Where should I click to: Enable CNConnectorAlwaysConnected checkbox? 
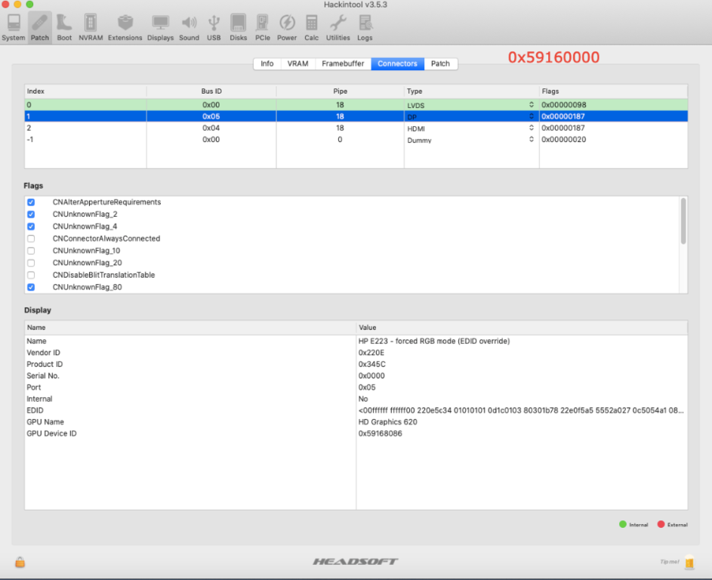[31, 239]
